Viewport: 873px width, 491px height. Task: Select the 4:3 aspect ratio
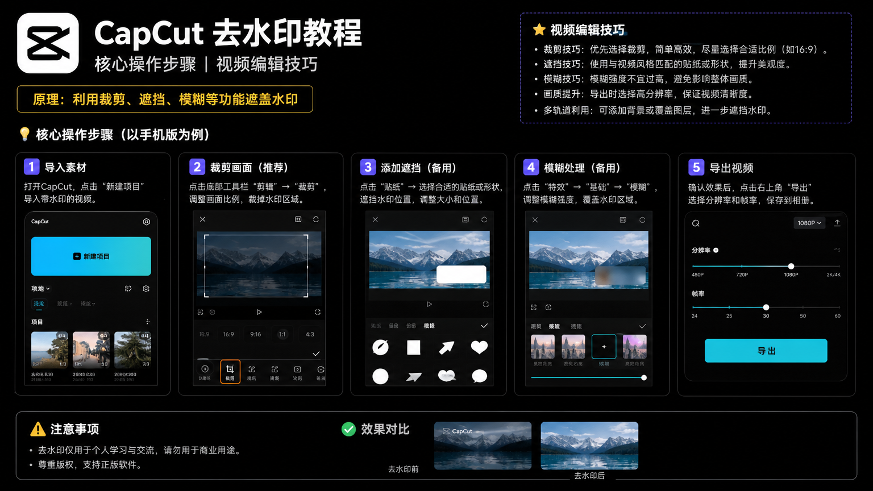(310, 334)
